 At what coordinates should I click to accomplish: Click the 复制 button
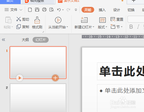23,27
